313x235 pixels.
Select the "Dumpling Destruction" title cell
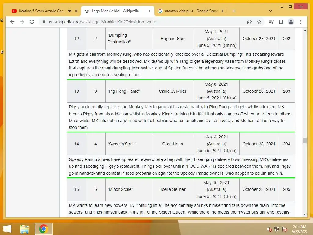pos(129,39)
